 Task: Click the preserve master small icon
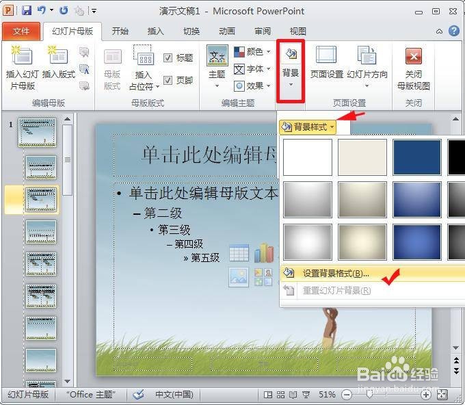coord(85,86)
